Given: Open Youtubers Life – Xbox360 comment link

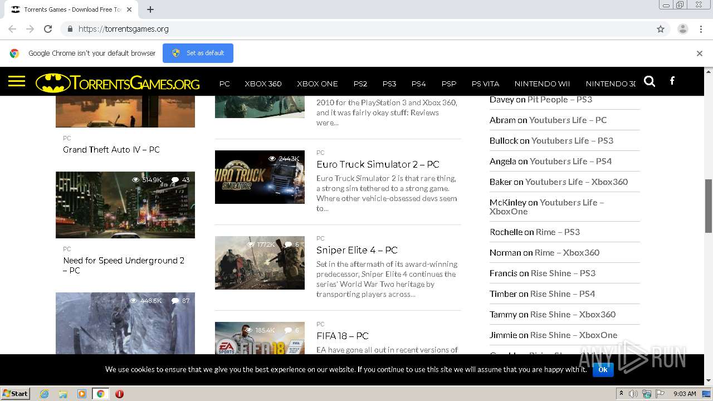Looking at the screenshot, I should pyautogui.click(x=577, y=182).
